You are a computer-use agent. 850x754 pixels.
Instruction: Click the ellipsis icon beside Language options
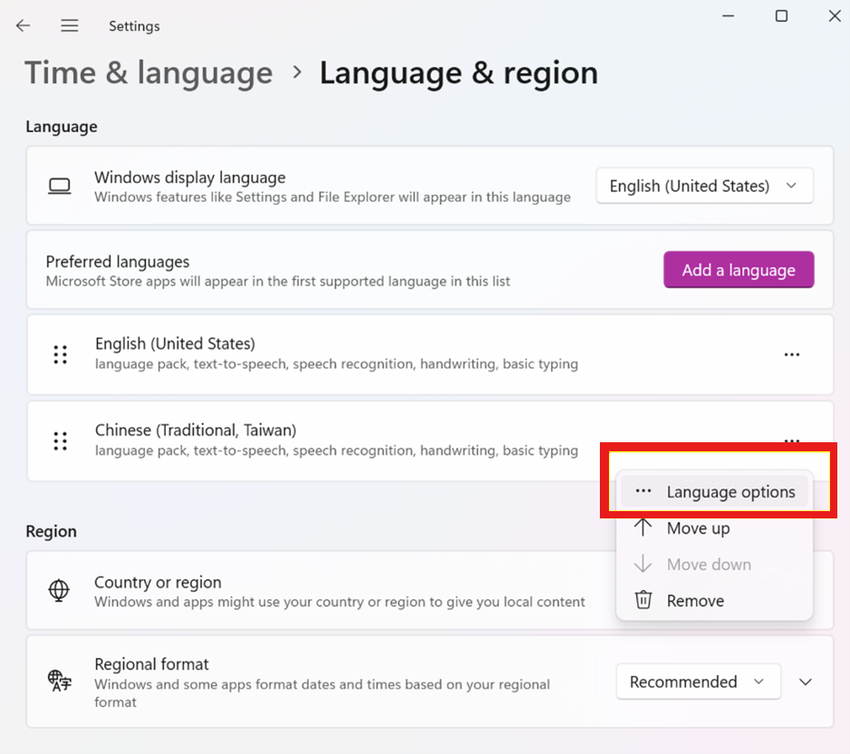click(x=643, y=491)
